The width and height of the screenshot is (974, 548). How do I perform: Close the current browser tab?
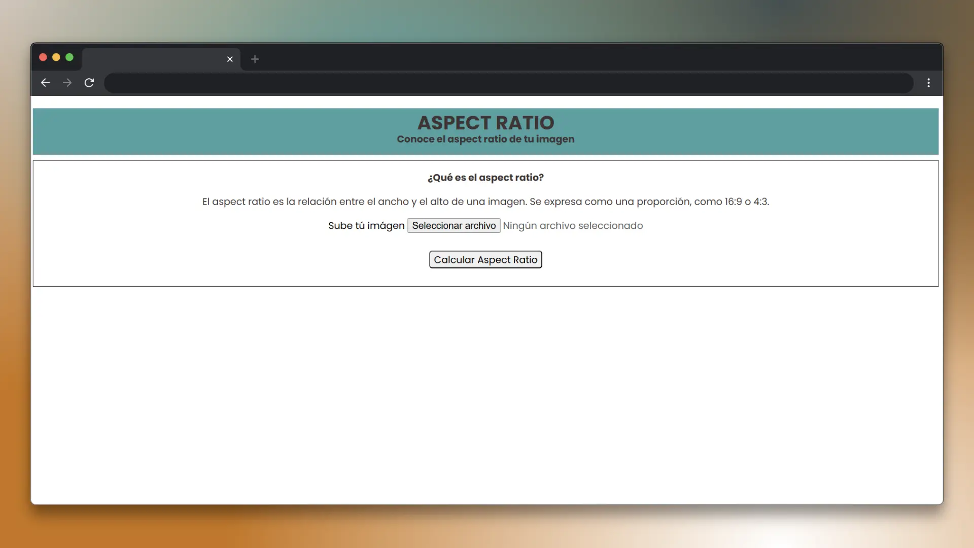pyautogui.click(x=230, y=59)
